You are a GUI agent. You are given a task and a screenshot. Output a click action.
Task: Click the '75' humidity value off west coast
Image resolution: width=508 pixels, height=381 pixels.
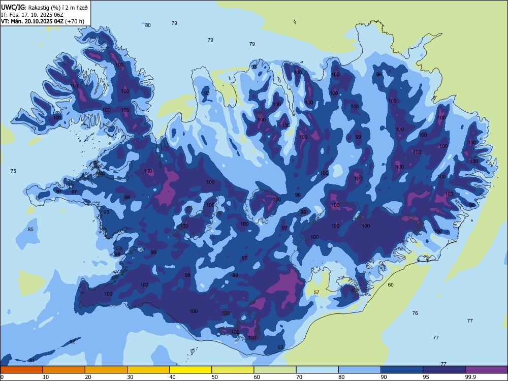tap(13, 171)
